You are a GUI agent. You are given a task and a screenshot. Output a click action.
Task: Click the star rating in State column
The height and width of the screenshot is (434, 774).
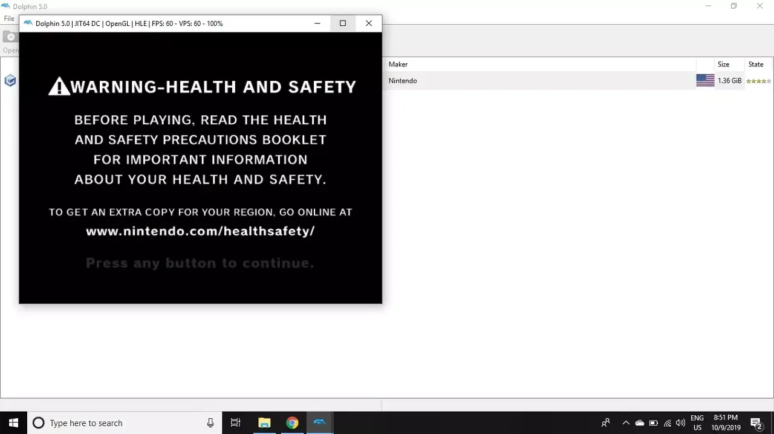(x=758, y=81)
